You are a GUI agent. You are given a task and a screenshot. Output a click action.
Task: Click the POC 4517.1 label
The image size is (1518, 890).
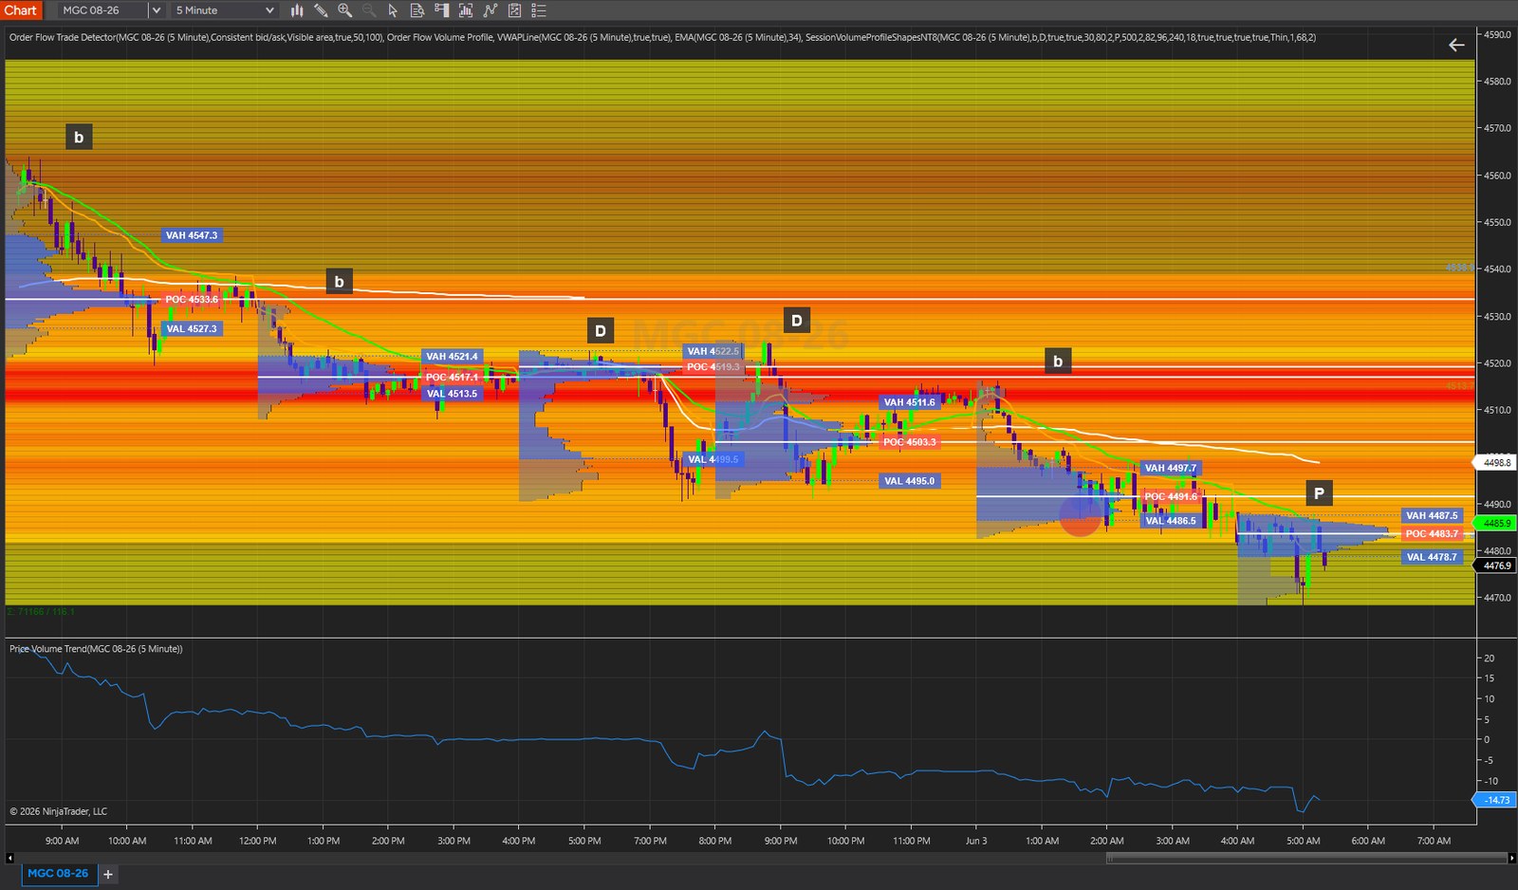pos(452,378)
